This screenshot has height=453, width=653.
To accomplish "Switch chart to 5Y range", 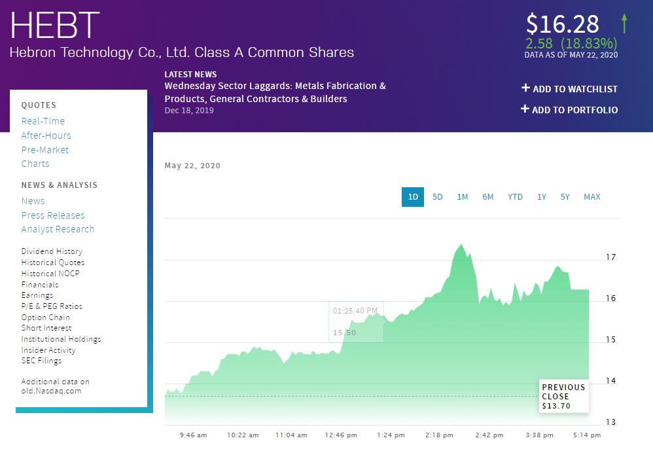I will tap(565, 196).
